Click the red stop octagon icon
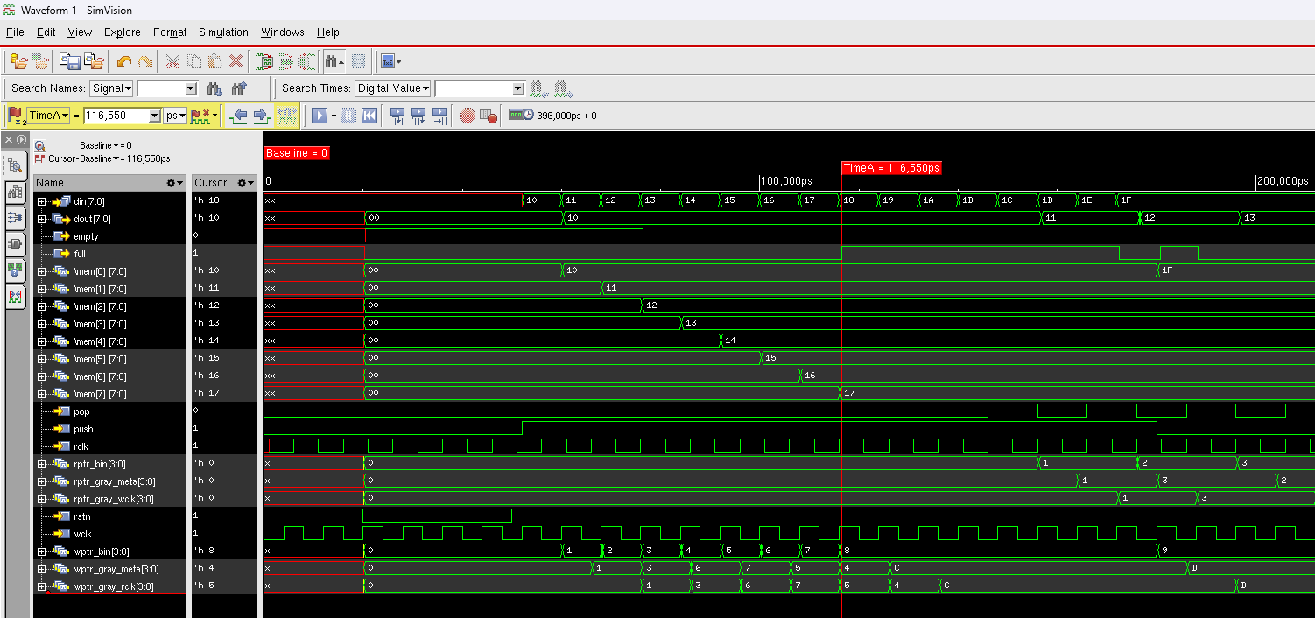This screenshot has width=1315, height=618. point(468,116)
